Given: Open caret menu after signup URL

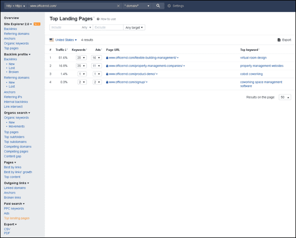Looking at the screenshot, I should tap(146, 82).
